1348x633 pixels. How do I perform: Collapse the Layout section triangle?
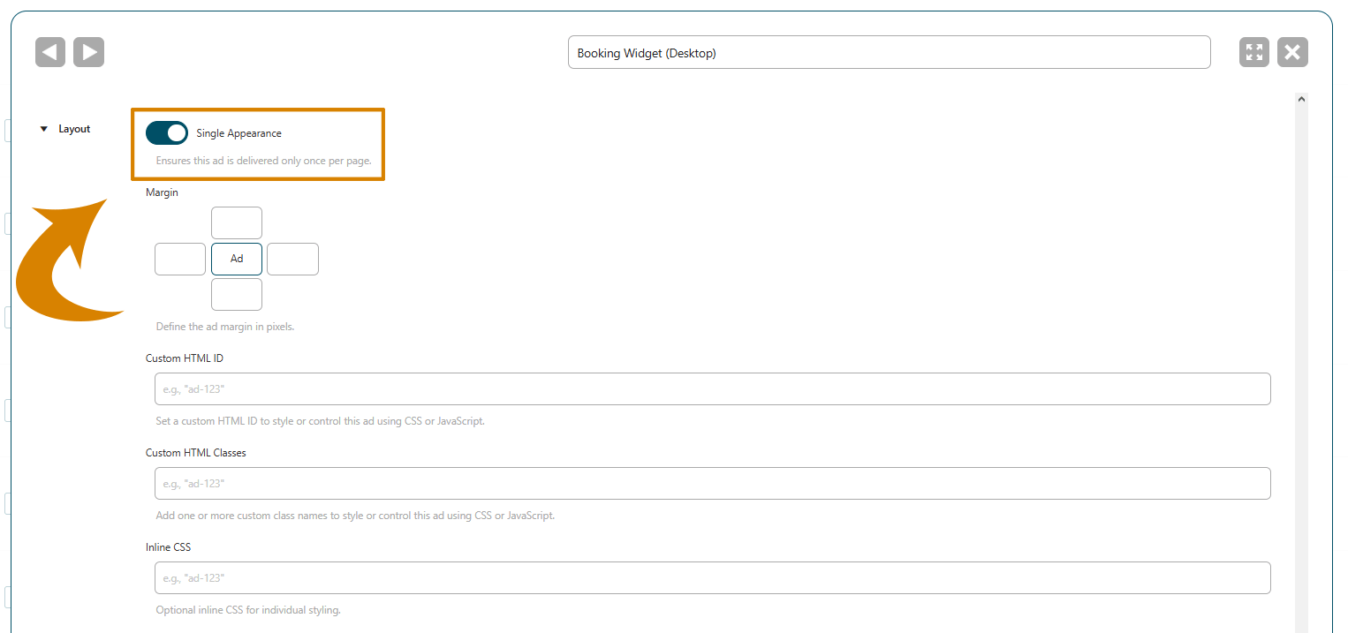[43, 129]
